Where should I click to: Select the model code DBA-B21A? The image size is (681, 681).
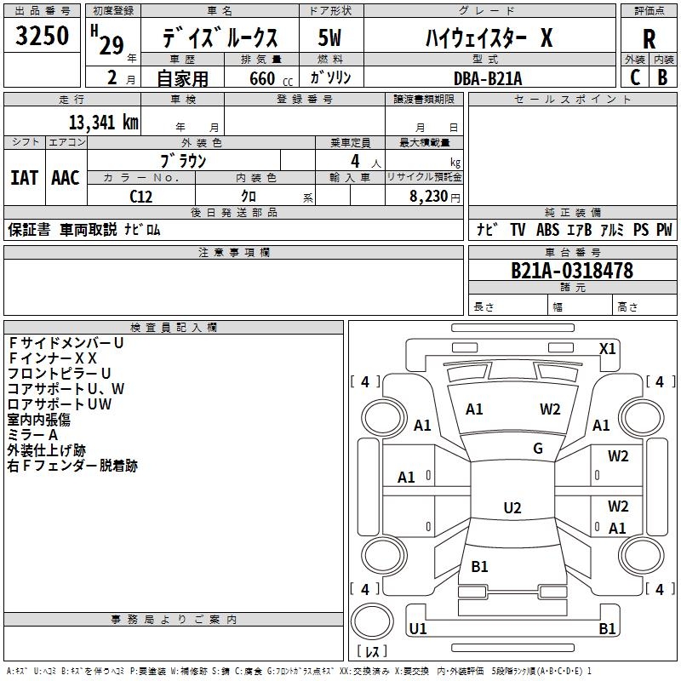pos(488,77)
